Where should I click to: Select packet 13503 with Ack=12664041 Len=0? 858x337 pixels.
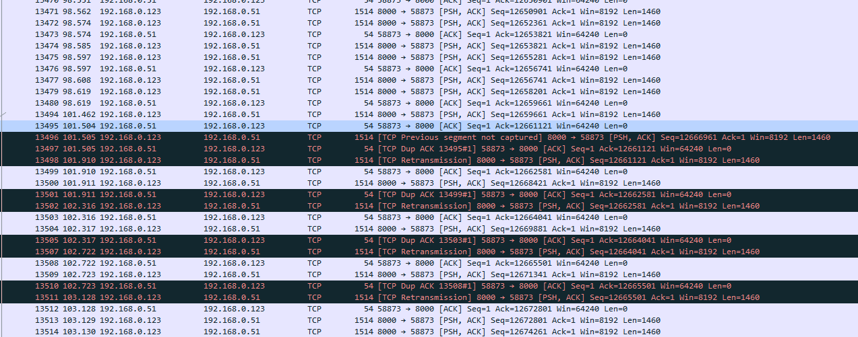click(431, 217)
